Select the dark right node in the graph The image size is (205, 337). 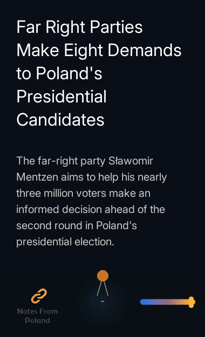[x=110, y=301]
